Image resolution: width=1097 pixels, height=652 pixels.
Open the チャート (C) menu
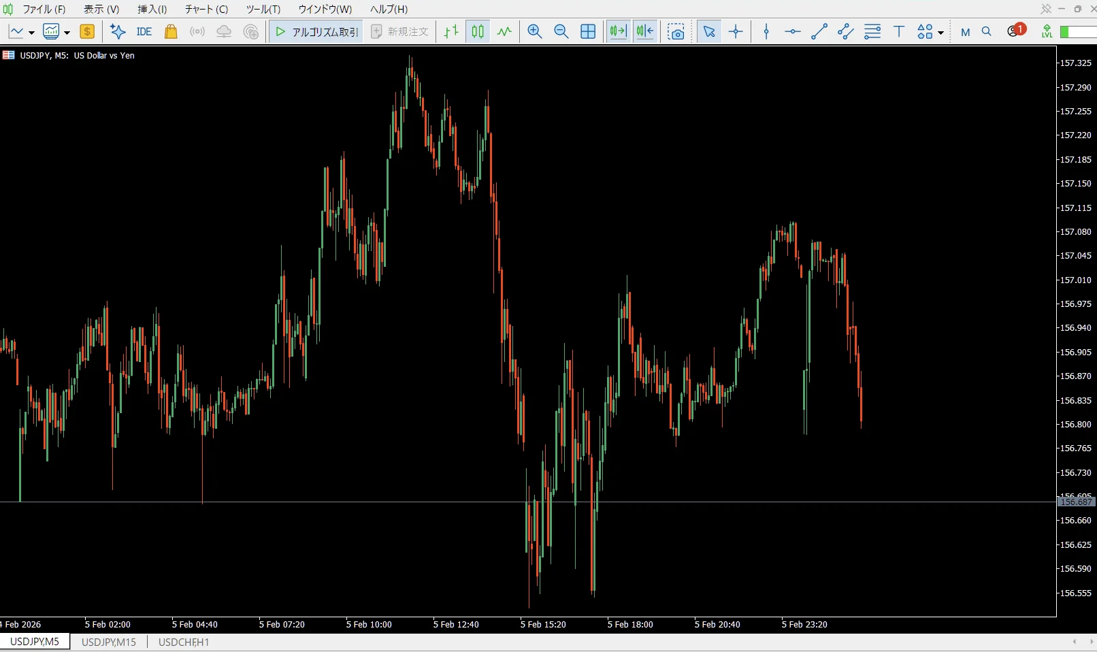206,9
